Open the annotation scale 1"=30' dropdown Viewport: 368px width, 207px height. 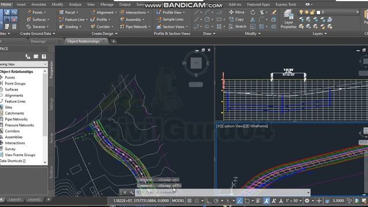click(x=293, y=201)
